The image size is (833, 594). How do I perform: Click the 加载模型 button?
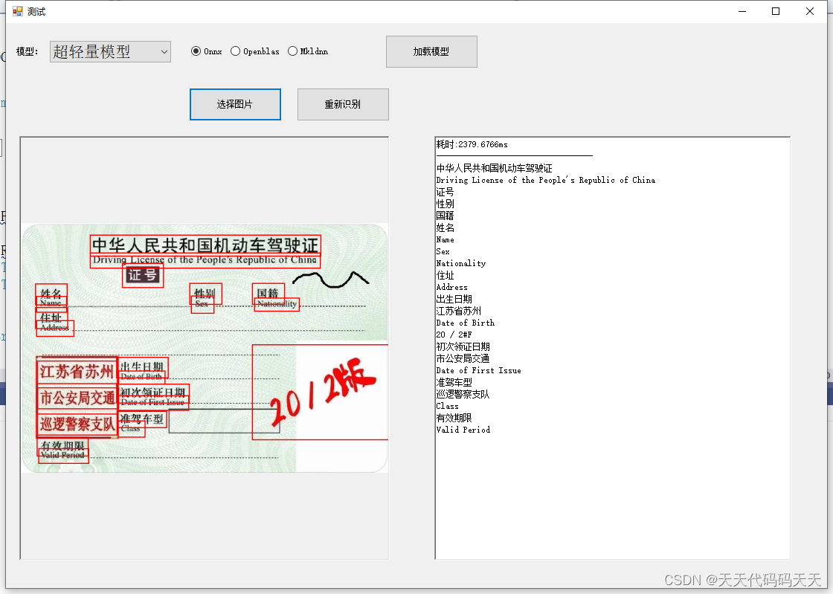(x=431, y=51)
